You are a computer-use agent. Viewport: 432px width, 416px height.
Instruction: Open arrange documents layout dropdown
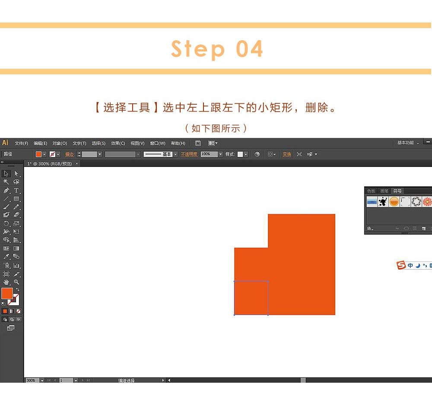point(213,143)
